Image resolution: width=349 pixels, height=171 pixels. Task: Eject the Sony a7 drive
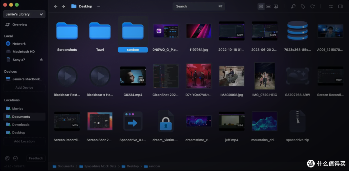[x=41, y=60]
